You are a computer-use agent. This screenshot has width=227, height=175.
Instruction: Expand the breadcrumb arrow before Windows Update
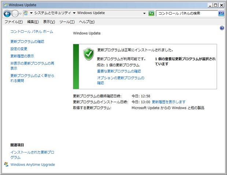click(74, 13)
